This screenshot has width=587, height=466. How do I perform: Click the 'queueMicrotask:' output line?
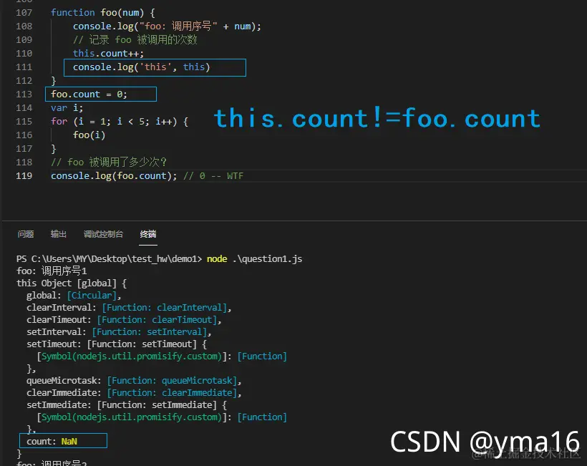click(x=134, y=381)
